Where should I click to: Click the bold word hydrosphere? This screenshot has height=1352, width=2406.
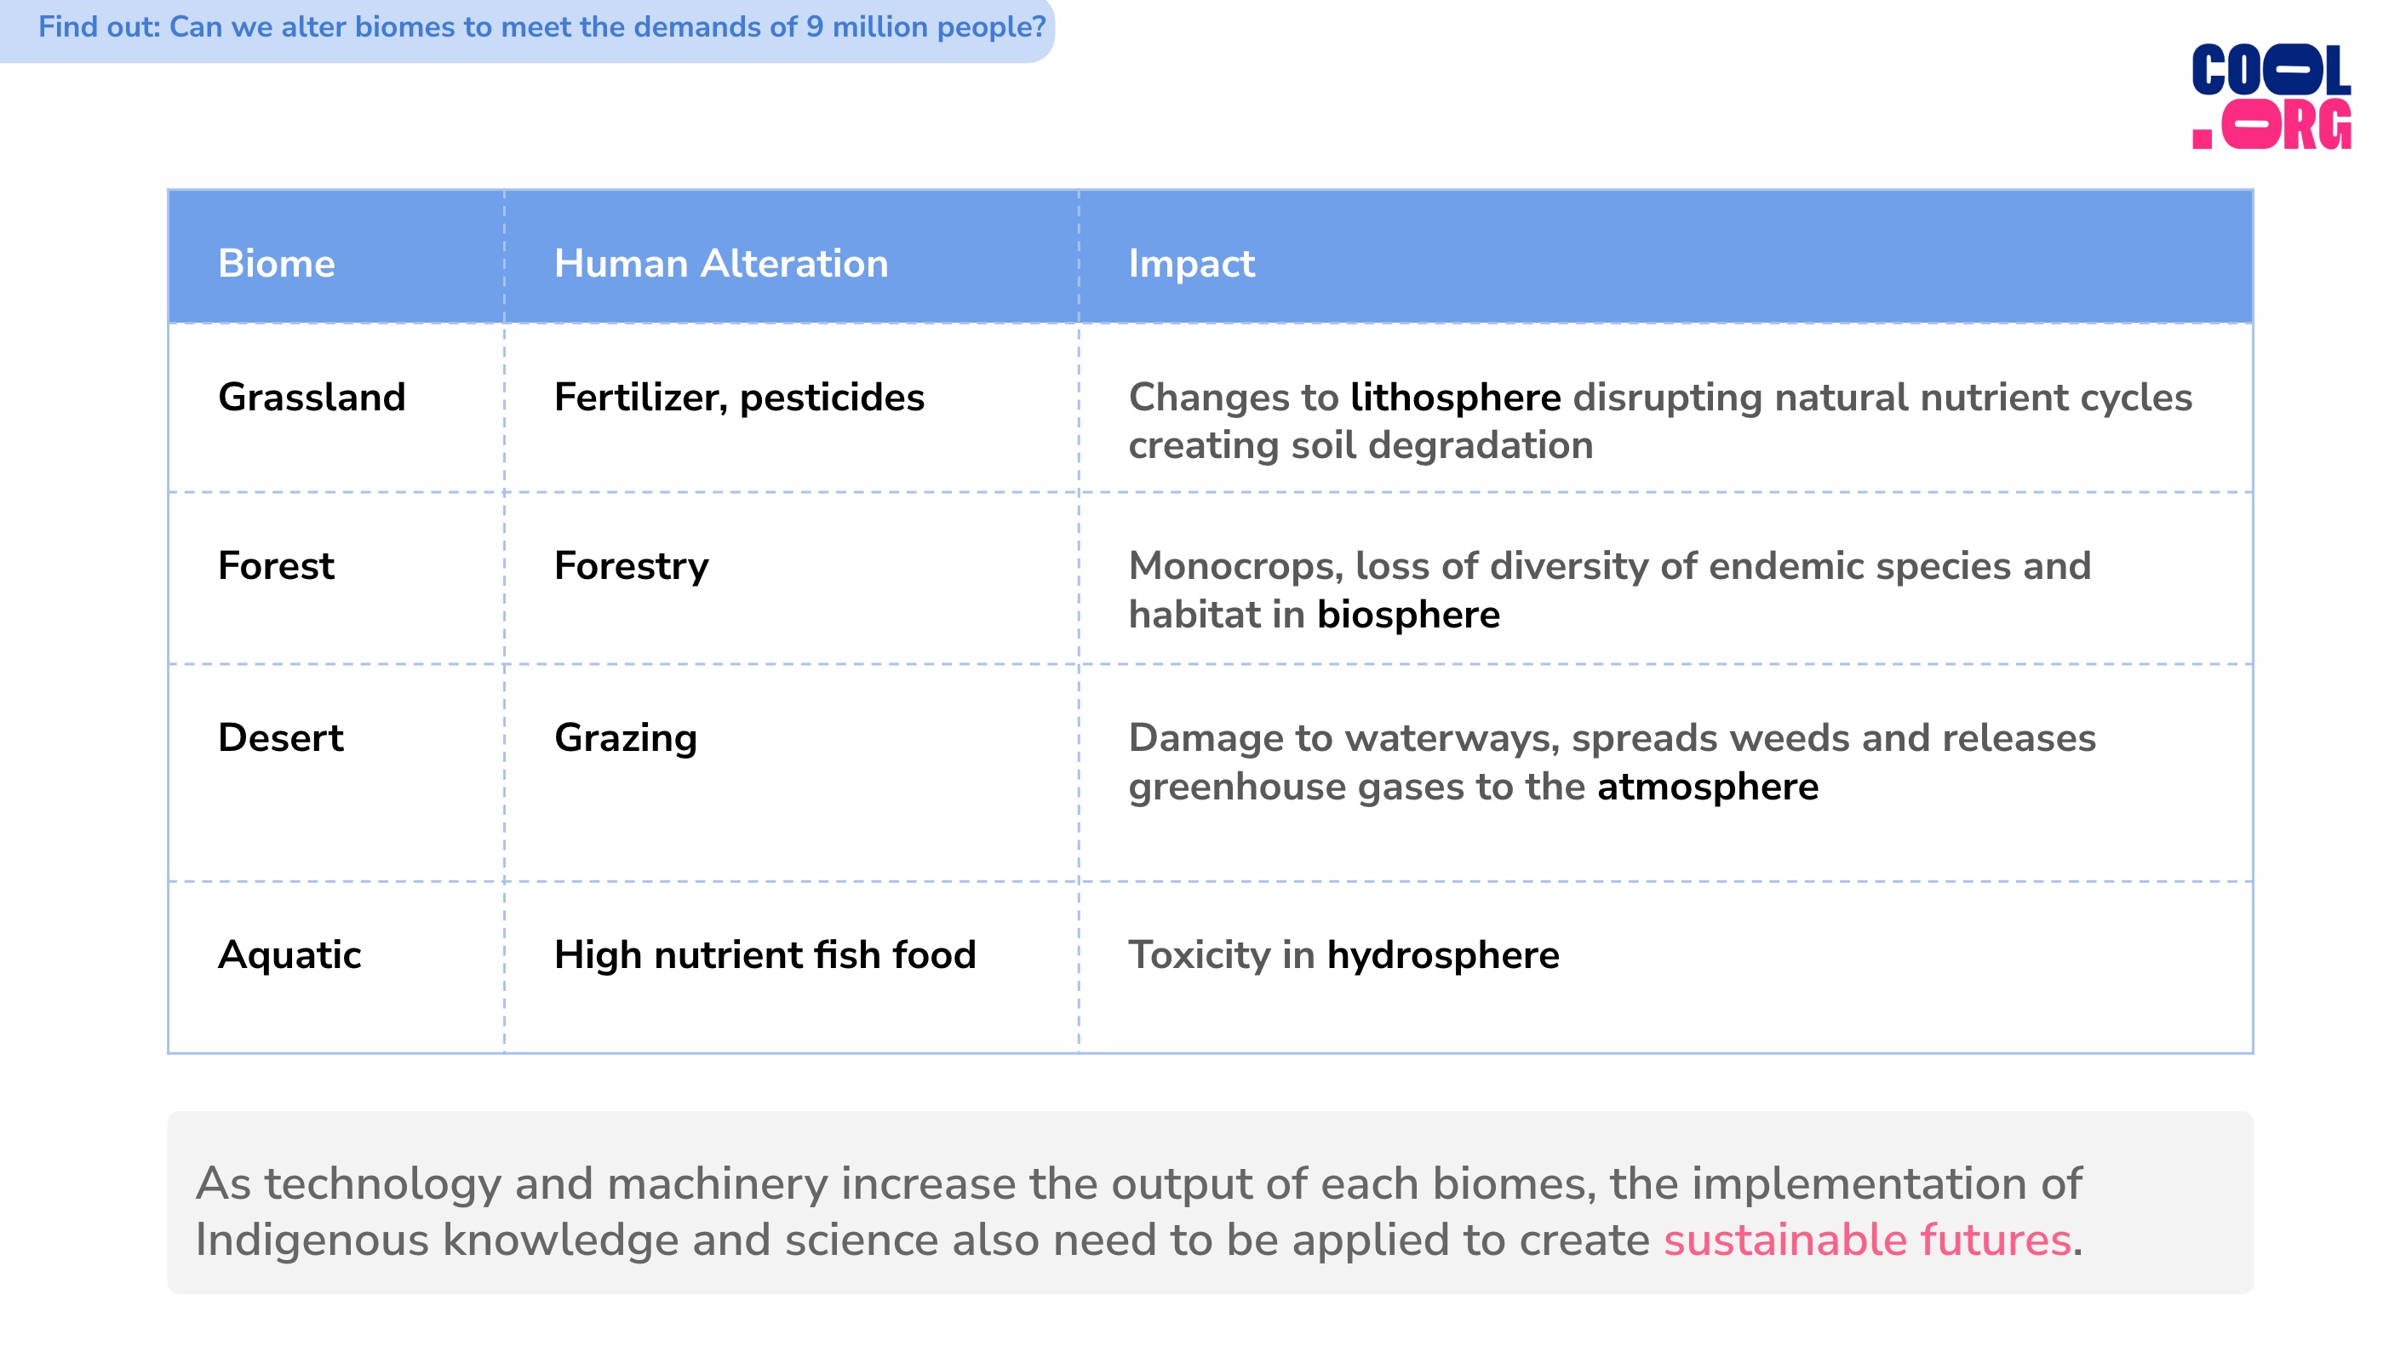coord(1443,955)
